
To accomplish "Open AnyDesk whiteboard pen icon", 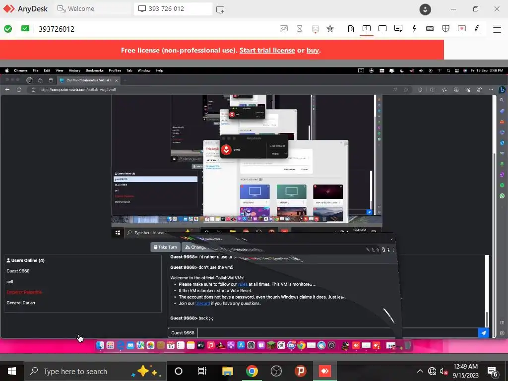I will (x=477, y=29).
